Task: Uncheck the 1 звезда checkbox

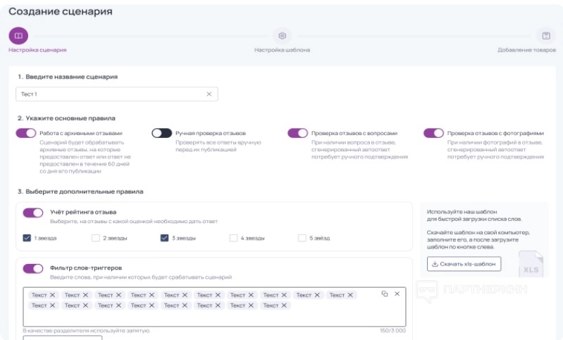Action: (27, 238)
